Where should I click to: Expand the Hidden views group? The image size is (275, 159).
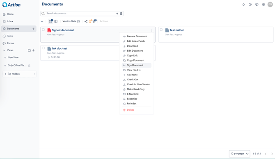click(x=6, y=74)
